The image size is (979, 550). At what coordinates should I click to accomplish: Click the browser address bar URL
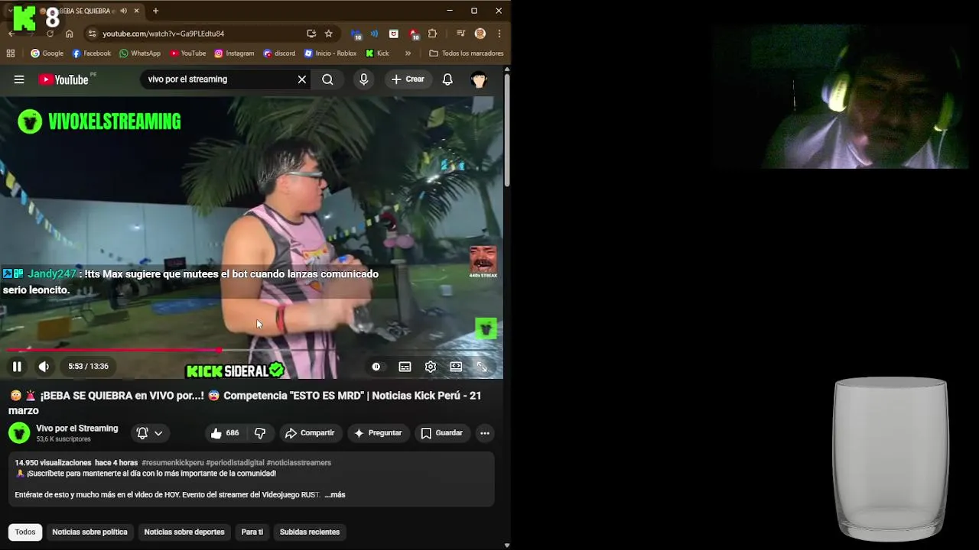tap(164, 34)
